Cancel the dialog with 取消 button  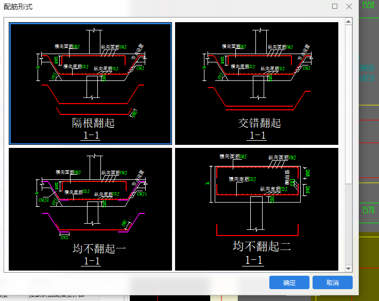click(333, 282)
